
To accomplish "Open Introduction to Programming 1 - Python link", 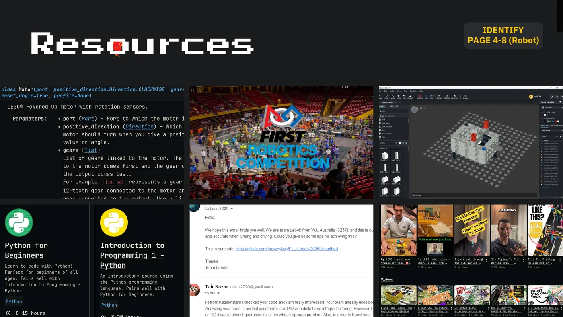I will click(x=132, y=255).
